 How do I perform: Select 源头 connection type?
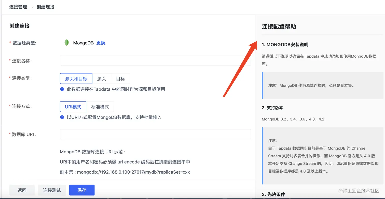[102, 79]
